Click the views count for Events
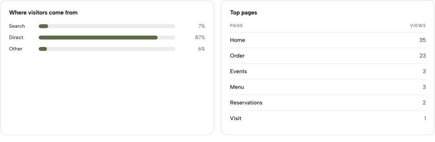This screenshot has height=142, width=435. [x=424, y=71]
